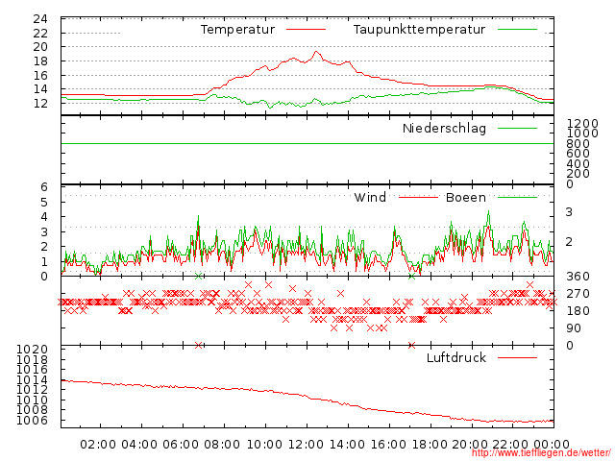The width and height of the screenshot is (615, 461).
Task: Click the 20:00 time axis label
Action: pos(470,444)
